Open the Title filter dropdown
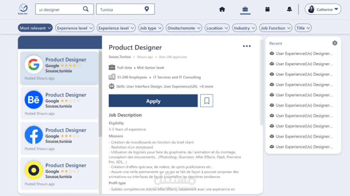The image size is (350, 196). pyautogui.click(x=303, y=28)
